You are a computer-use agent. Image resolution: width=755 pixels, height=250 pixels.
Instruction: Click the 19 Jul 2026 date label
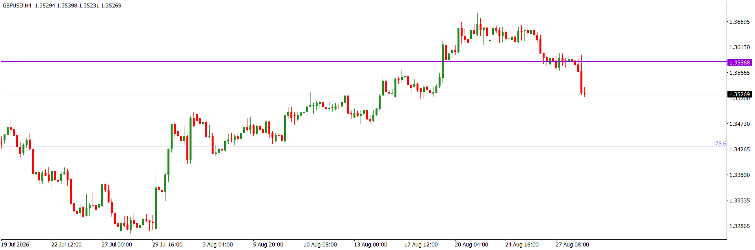coord(15,244)
